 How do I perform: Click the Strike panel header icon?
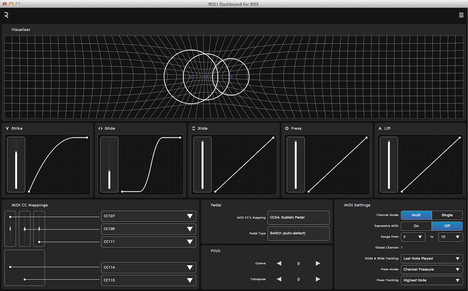(7, 128)
